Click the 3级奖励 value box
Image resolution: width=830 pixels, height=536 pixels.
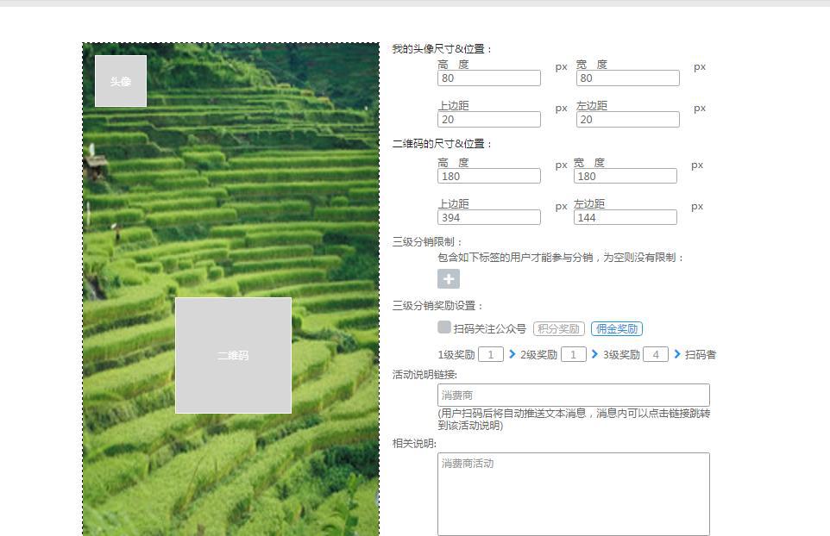656,355
